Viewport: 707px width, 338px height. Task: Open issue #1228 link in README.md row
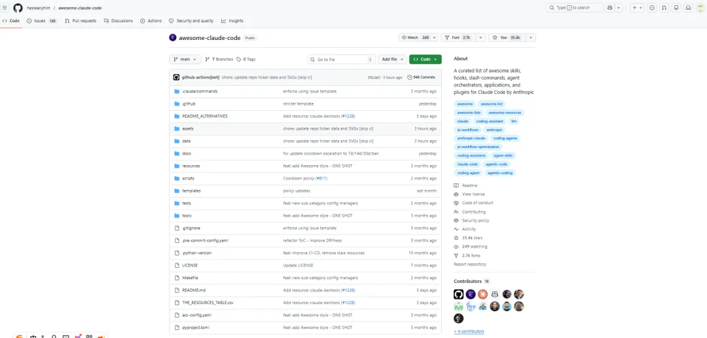coord(348,290)
